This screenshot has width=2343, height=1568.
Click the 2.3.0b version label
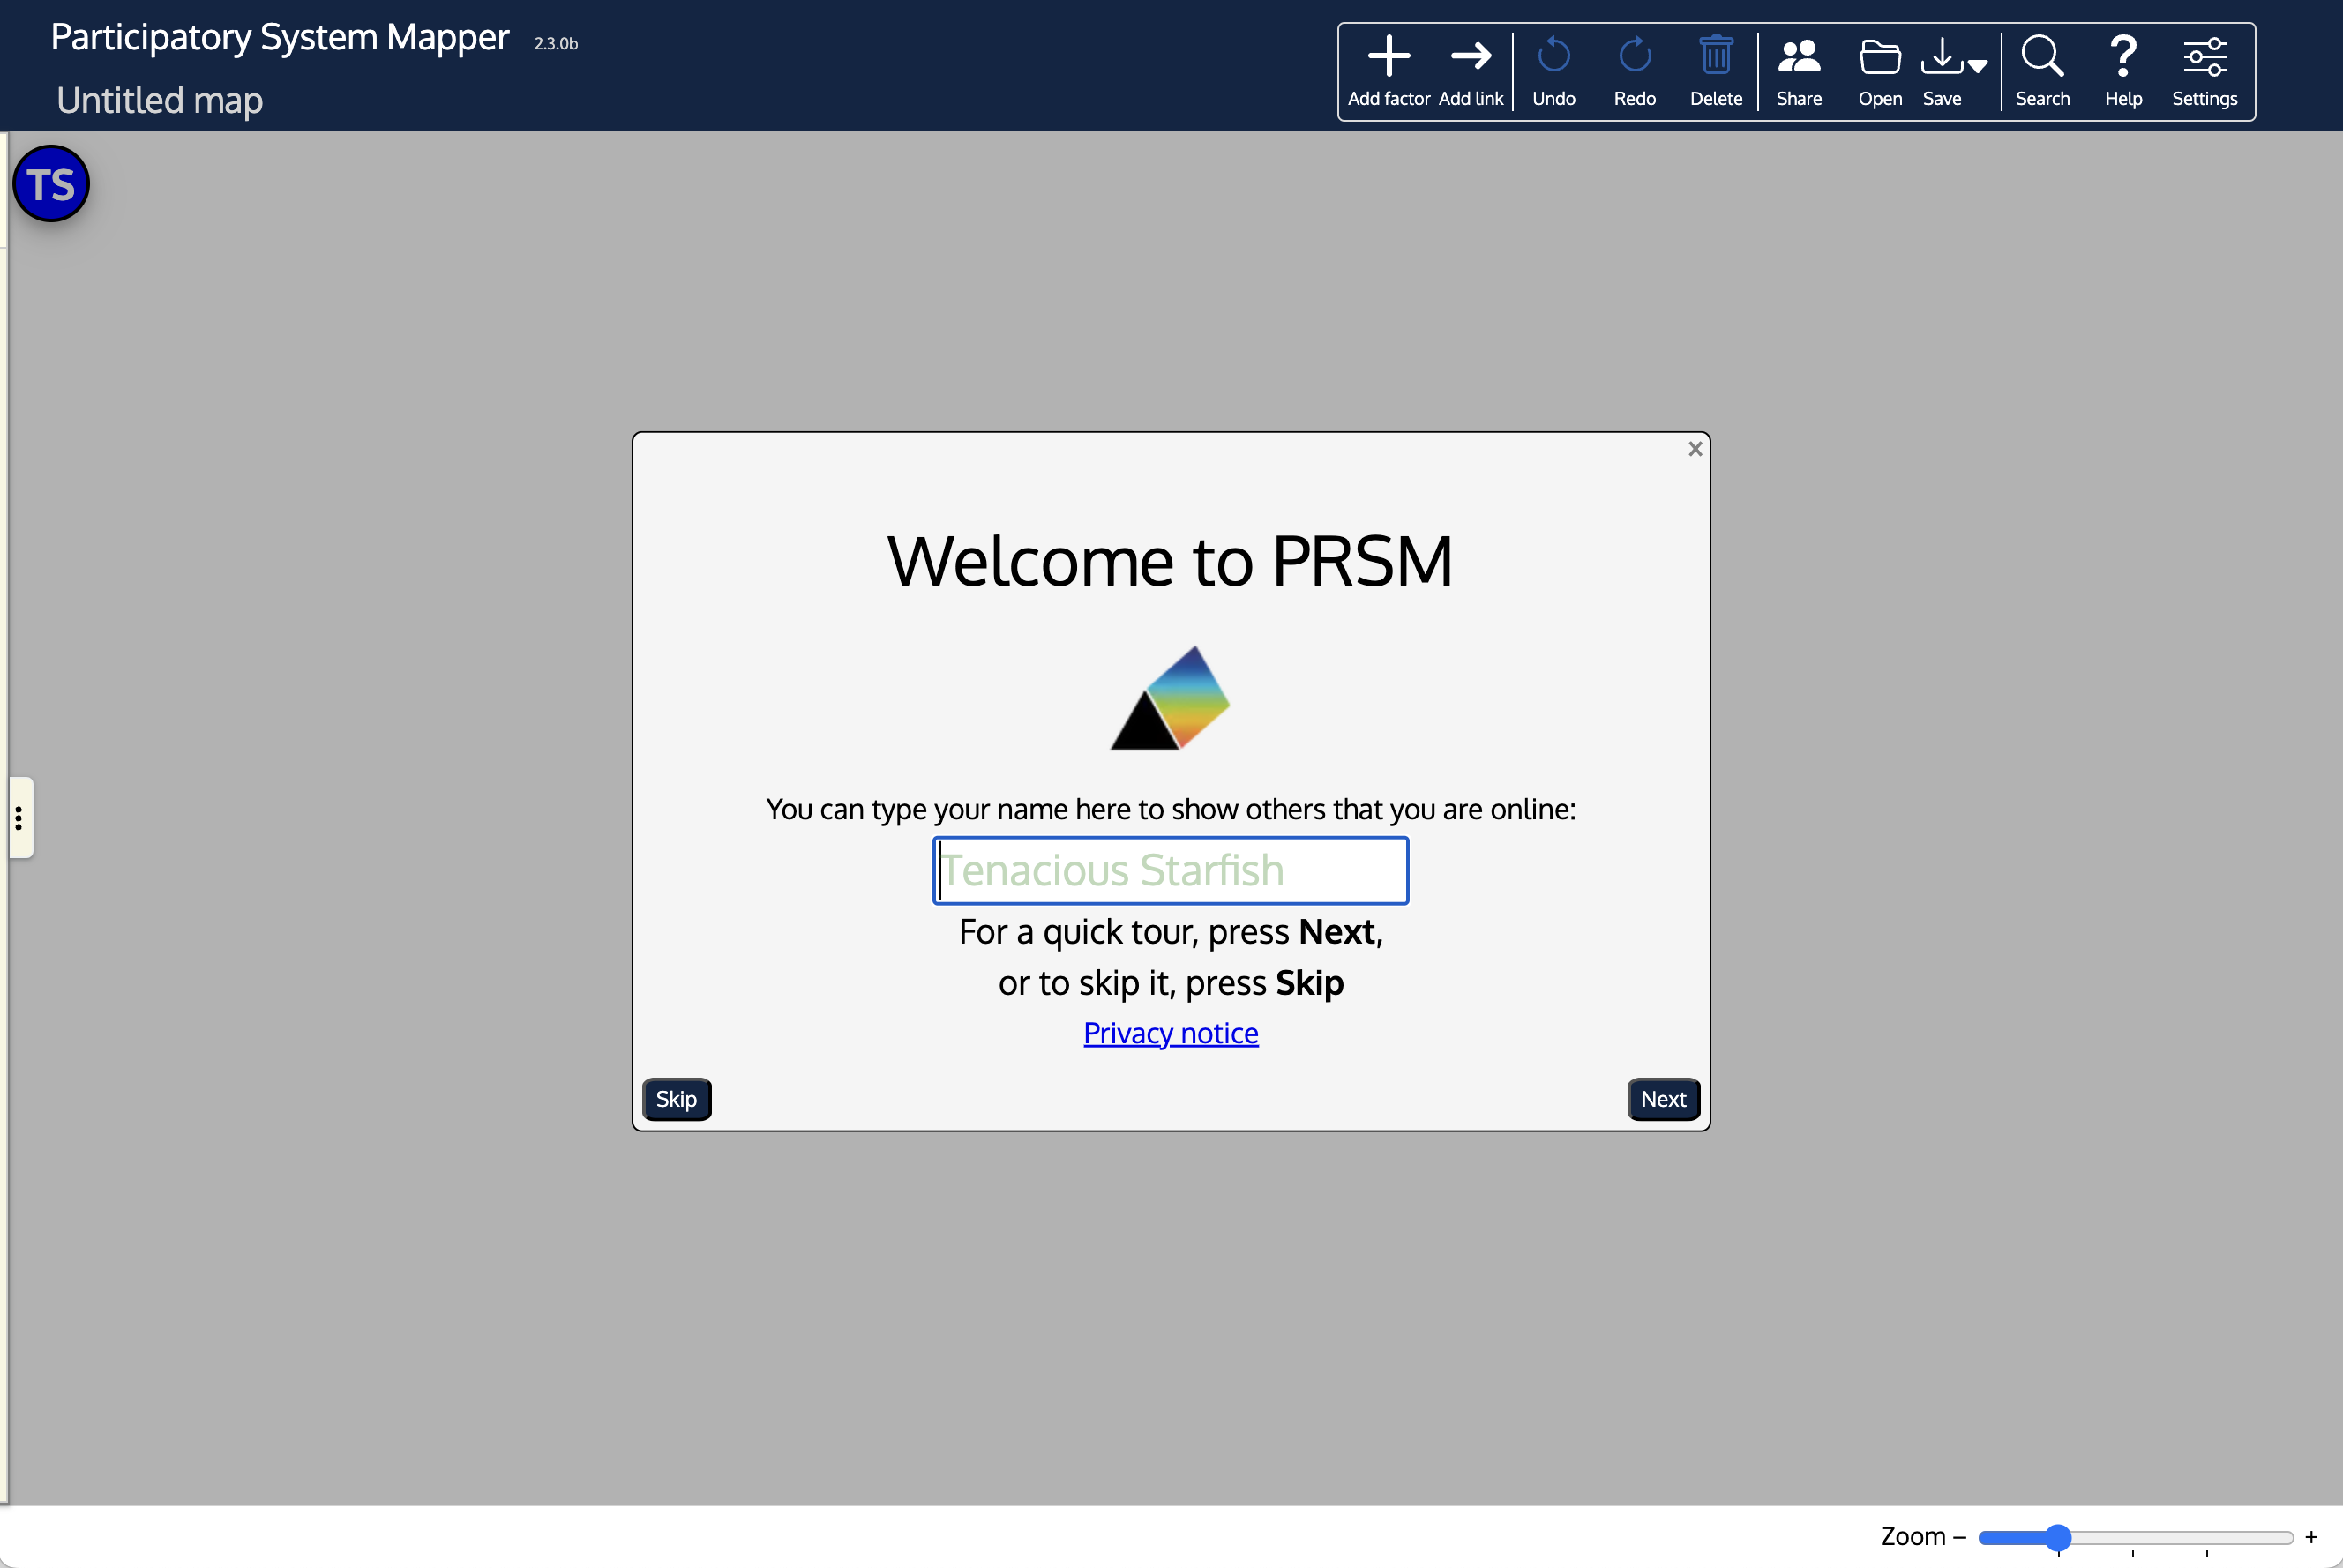555,44
